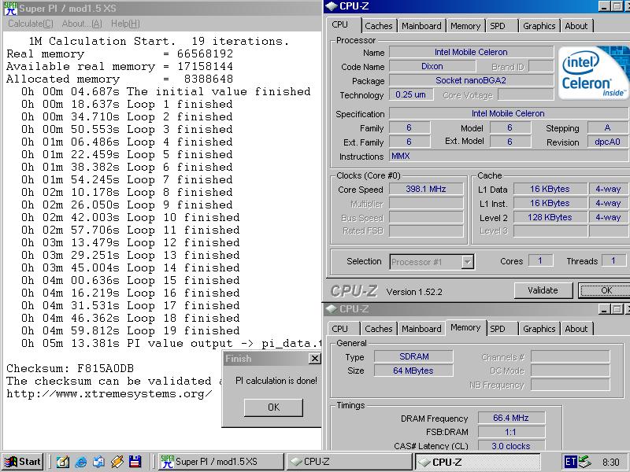Click OK button in upper CPU-Z window
Image resolution: width=630 pixels, height=472 pixels.
[x=606, y=290]
